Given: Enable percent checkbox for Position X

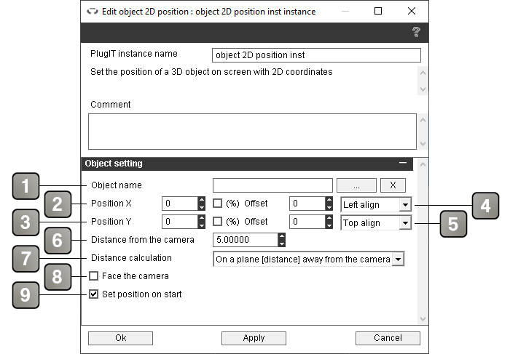Looking at the screenshot, I should point(217,204).
